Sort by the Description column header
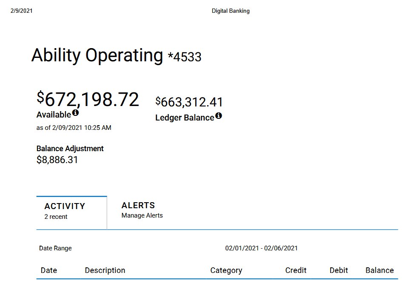420x281 pixels. click(x=105, y=270)
